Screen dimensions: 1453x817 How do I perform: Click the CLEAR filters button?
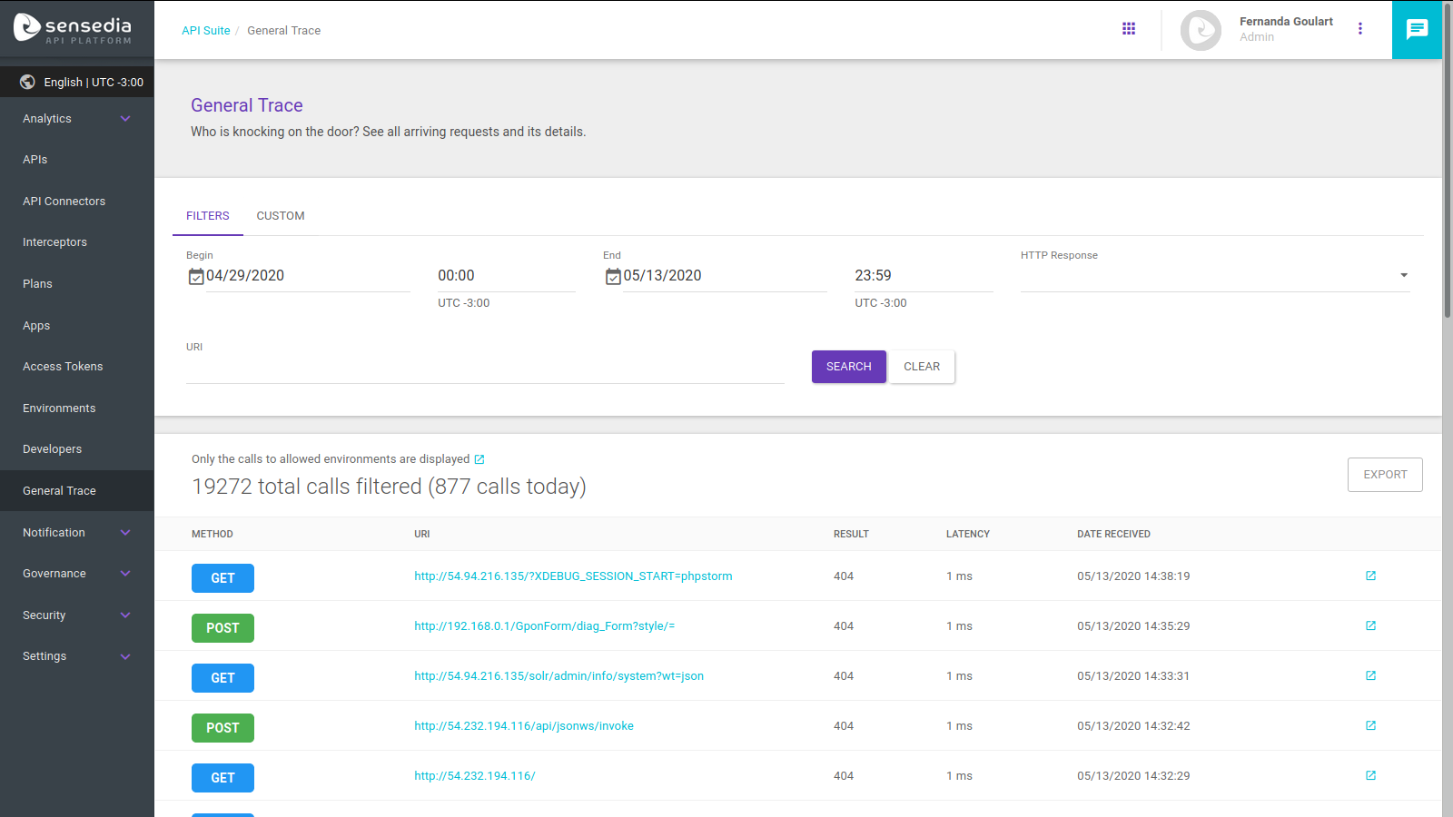click(x=921, y=367)
